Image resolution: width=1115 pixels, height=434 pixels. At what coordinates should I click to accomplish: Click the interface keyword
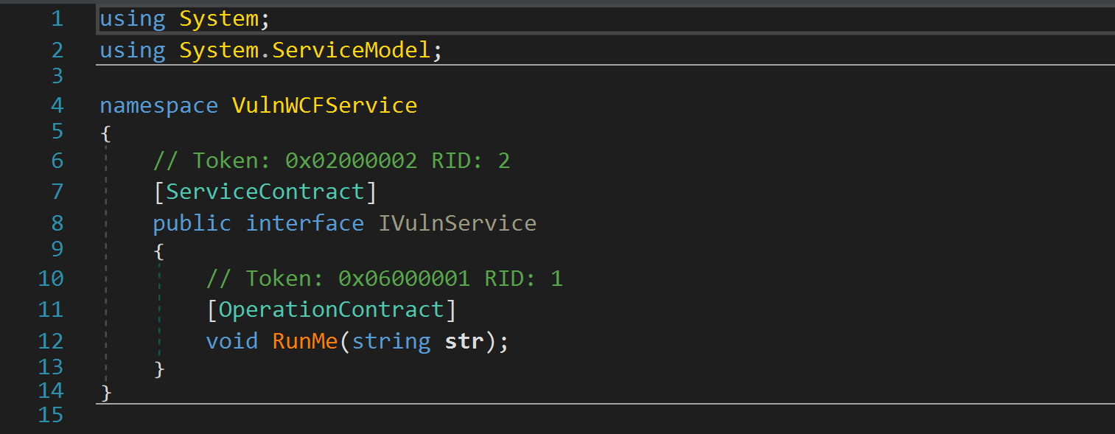(305, 223)
